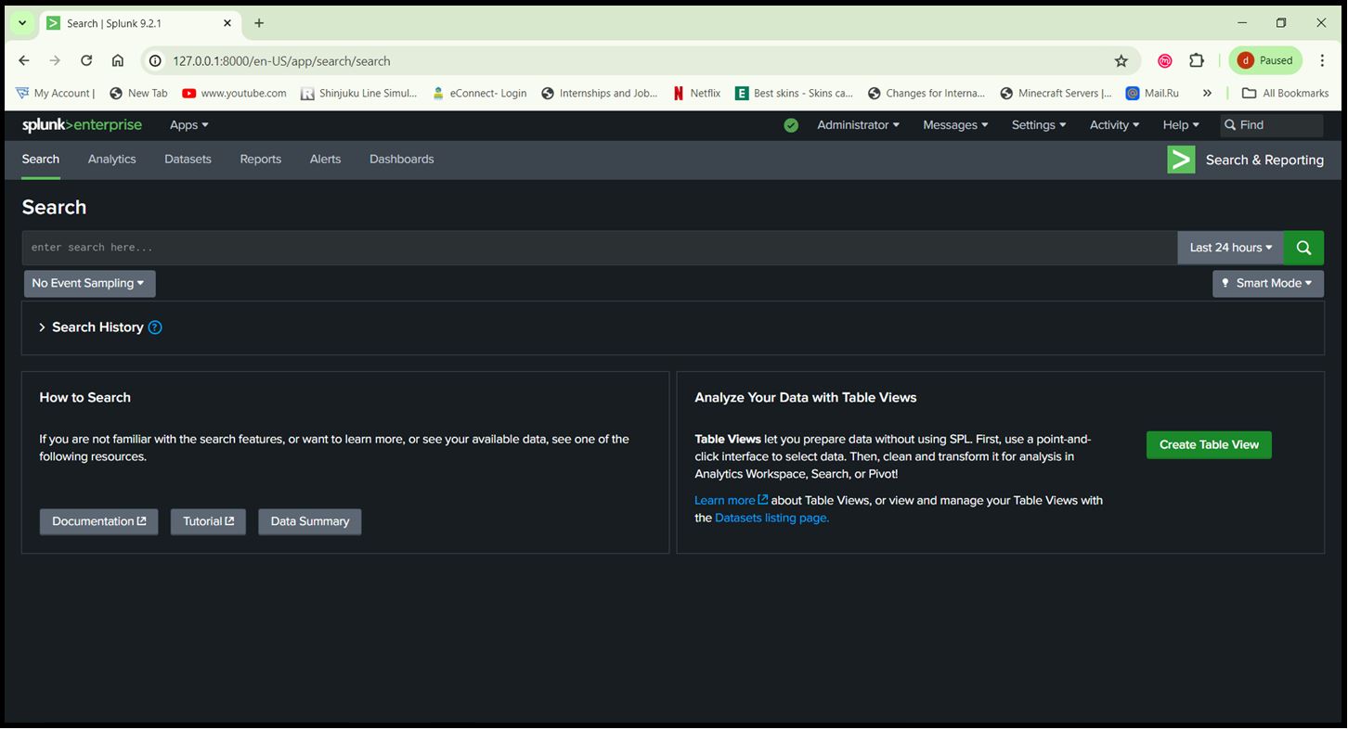Screen dimensions: 1348x730
Task: Open Chrome extensions puzzle icon
Action: [x=1197, y=60]
